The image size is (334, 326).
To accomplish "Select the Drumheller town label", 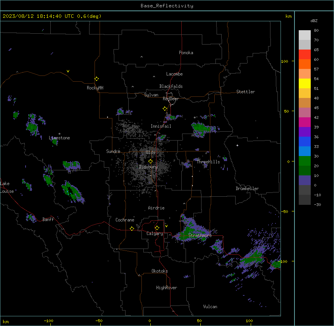I will pos(247,189).
